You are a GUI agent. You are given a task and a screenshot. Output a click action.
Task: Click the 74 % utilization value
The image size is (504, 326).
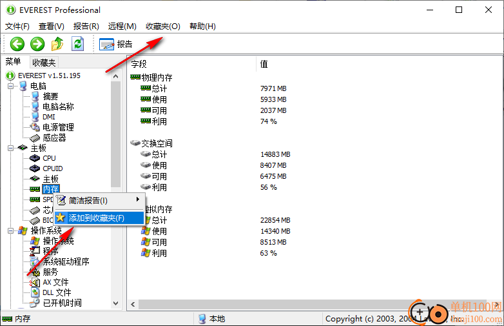[x=268, y=121]
